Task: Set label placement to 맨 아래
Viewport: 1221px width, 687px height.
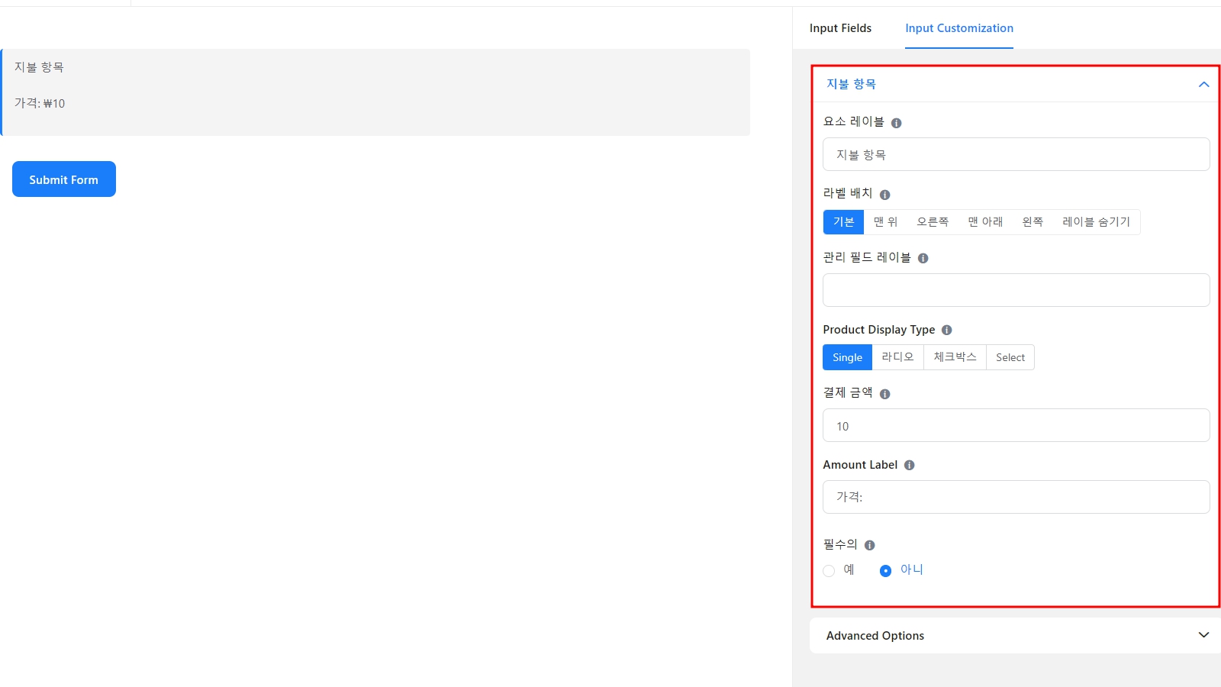Action: (985, 221)
